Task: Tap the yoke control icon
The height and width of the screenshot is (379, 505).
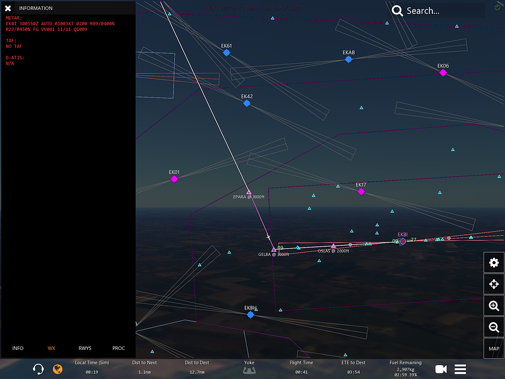Action: click(x=249, y=371)
